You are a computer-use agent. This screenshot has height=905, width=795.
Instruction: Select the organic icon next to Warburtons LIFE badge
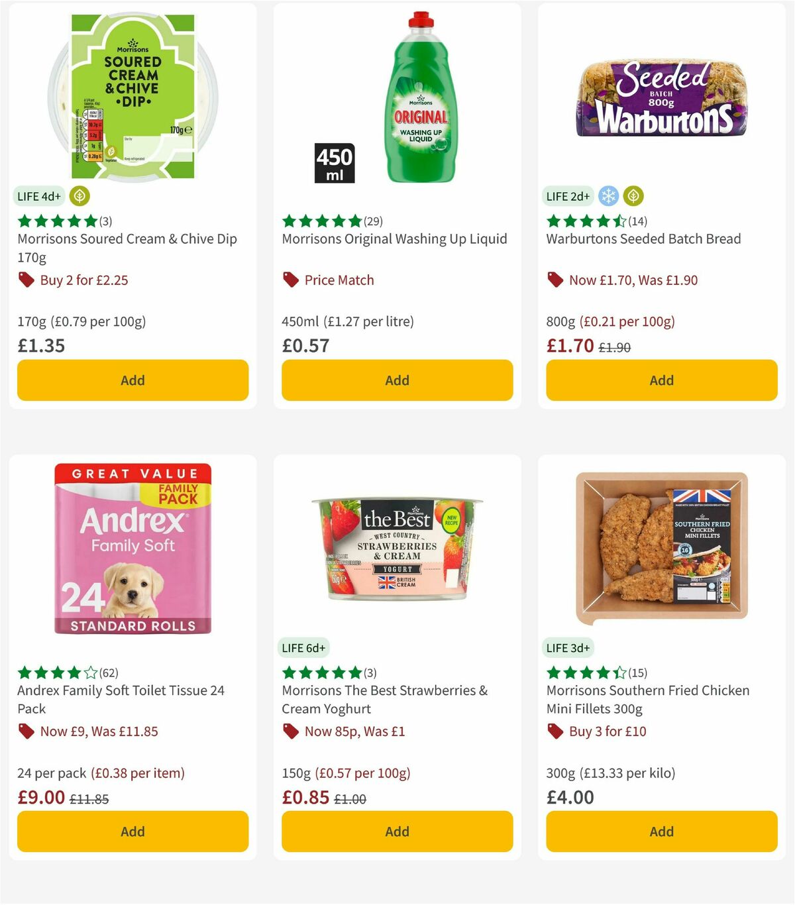[634, 196]
